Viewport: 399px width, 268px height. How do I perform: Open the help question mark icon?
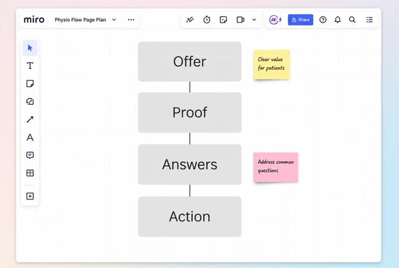323,19
